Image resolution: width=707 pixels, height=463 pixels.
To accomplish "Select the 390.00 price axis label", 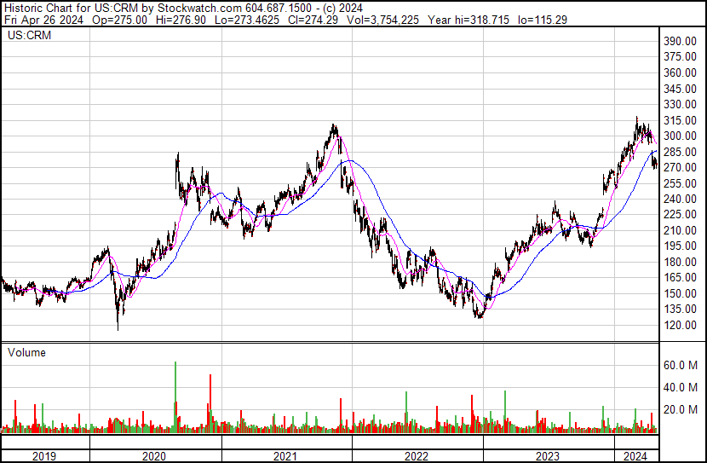I will tap(680, 41).
